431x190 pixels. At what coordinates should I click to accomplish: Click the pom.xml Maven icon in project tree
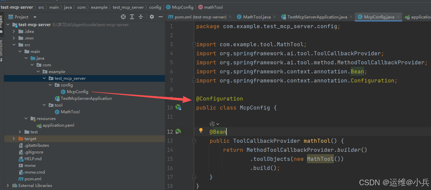21,179
